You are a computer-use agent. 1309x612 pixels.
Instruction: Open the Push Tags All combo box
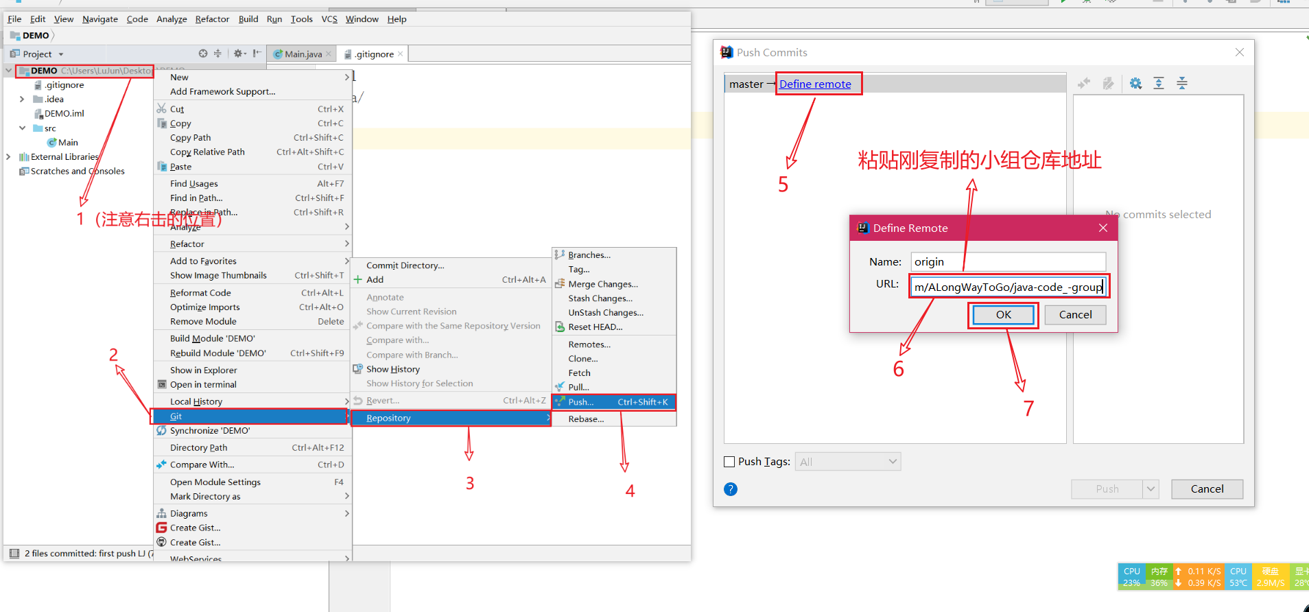(x=848, y=462)
